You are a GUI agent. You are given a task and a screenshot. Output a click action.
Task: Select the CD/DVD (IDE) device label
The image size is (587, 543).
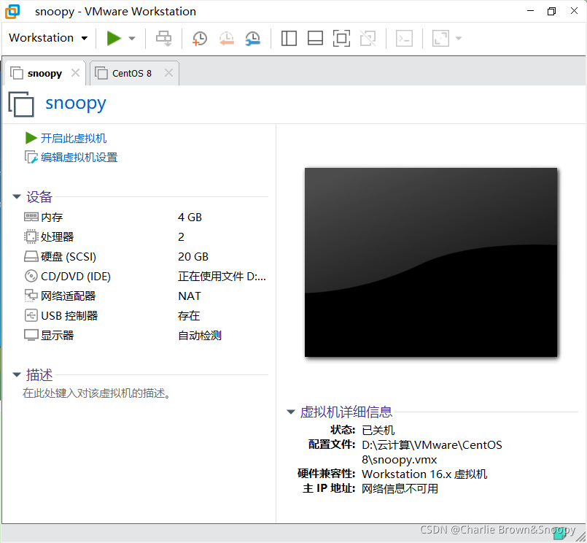tap(76, 277)
